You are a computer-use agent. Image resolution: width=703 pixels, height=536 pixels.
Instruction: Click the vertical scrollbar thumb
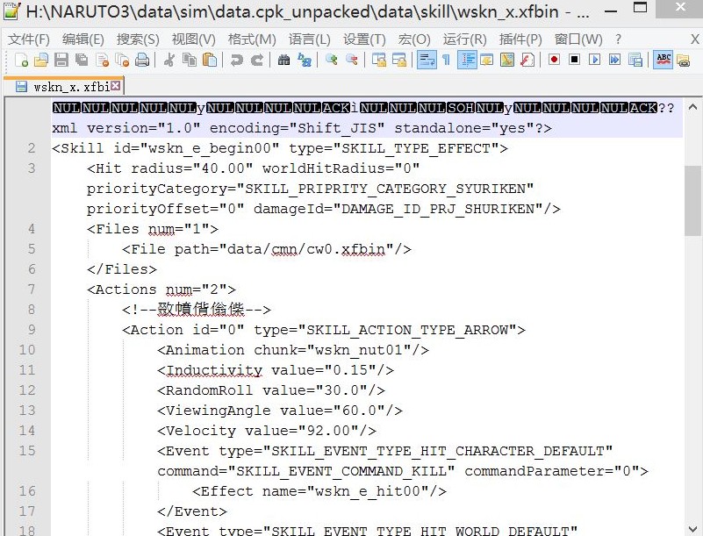692,200
